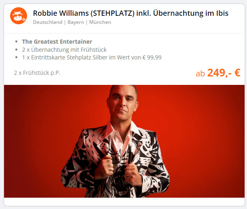The height and width of the screenshot is (209, 247).
Task: Click the 2 x Übernachtung mit Frühstück item
Action: coord(64,50)
